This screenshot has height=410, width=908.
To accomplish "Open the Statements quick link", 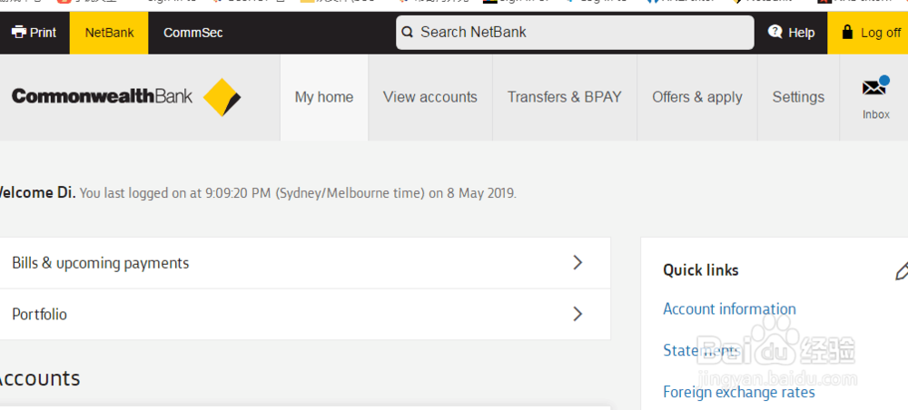I will (702, 350).
